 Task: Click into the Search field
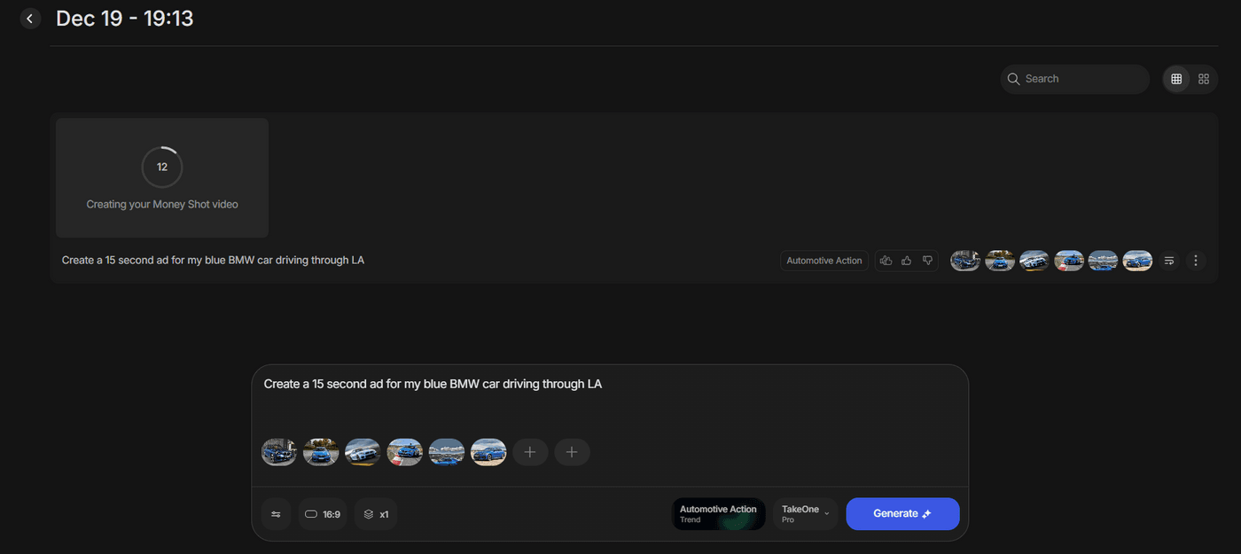point(1081,79)
